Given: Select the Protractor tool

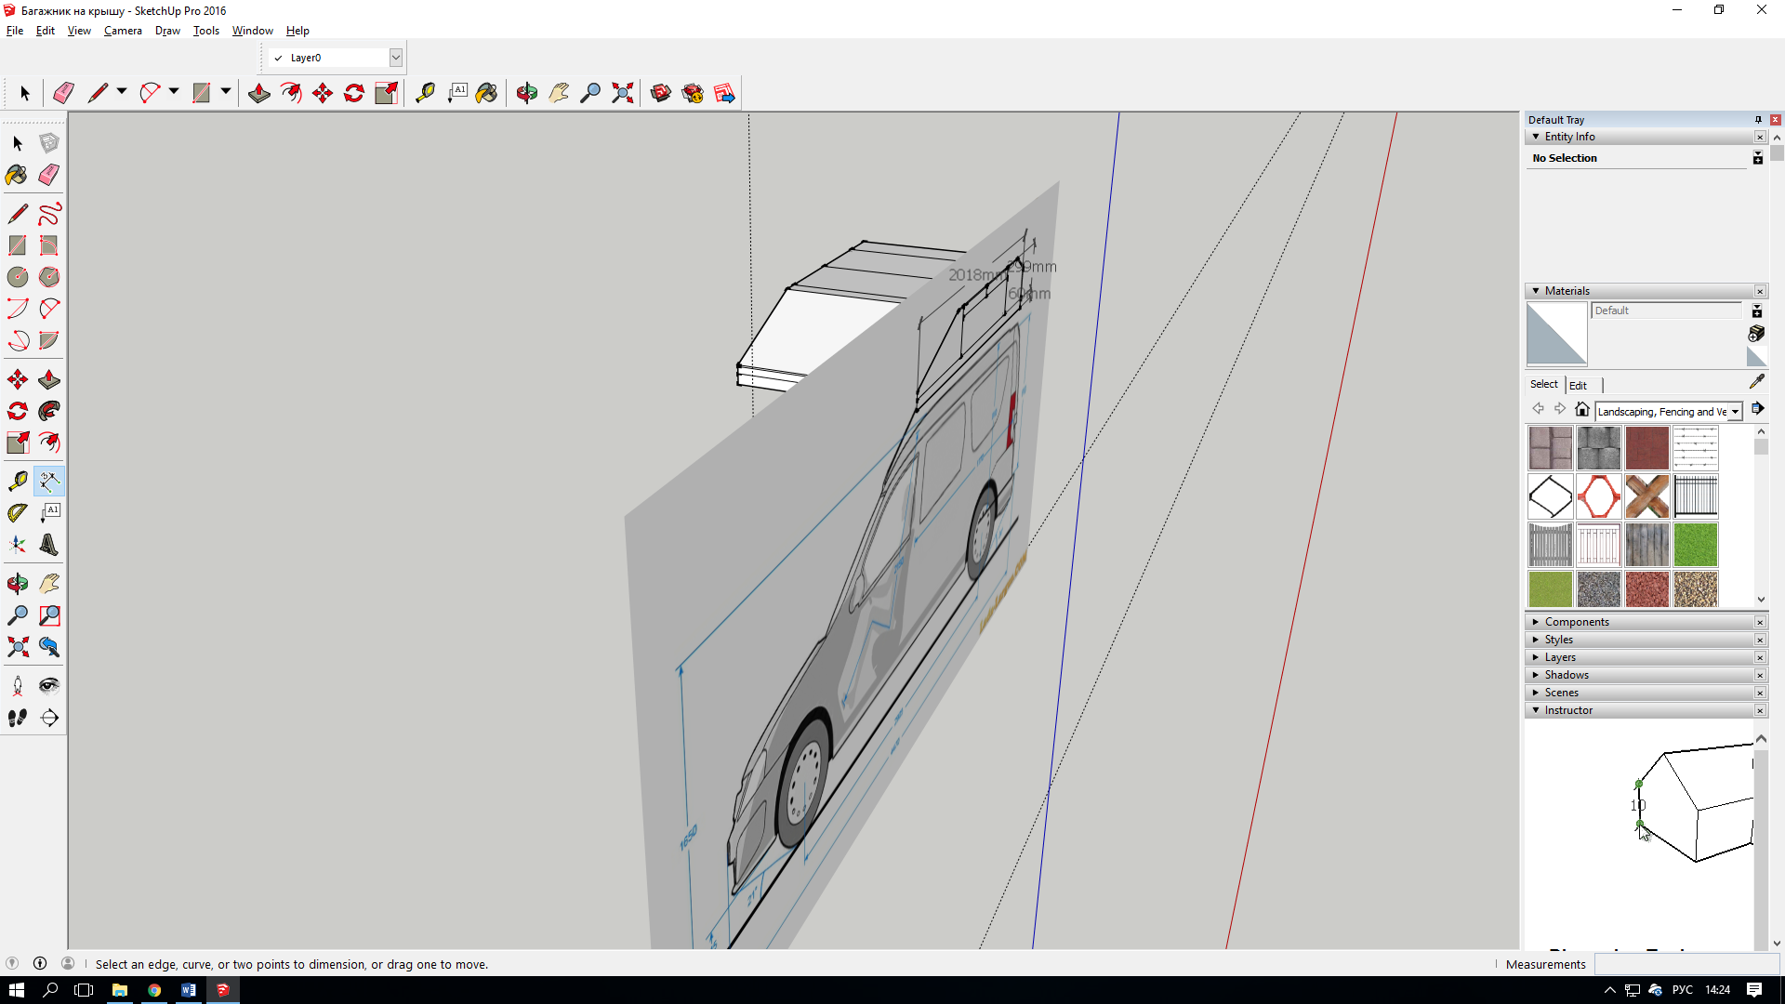Looking at the screenshot, I should click(x=18, y=513).
